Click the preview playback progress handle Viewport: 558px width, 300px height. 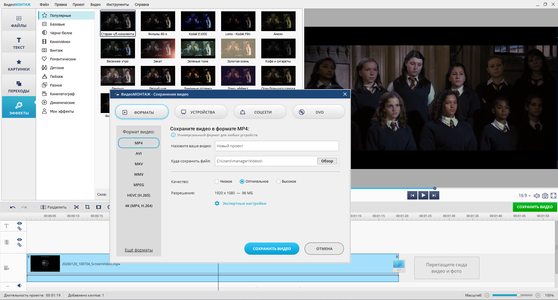click(435, 188)
